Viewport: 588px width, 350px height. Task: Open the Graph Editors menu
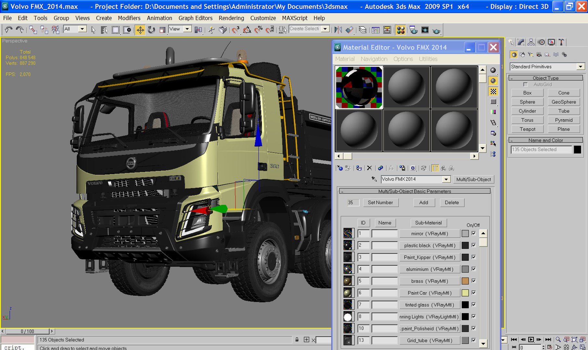[x=195, y=18]
